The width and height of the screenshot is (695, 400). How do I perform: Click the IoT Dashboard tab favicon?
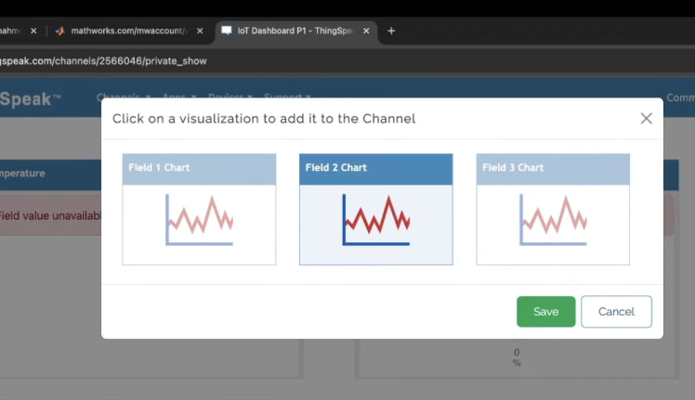[227, 31]
